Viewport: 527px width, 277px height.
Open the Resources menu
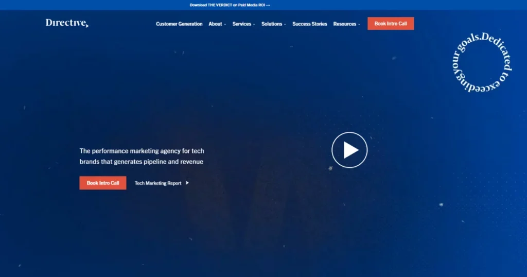point(344,24)
